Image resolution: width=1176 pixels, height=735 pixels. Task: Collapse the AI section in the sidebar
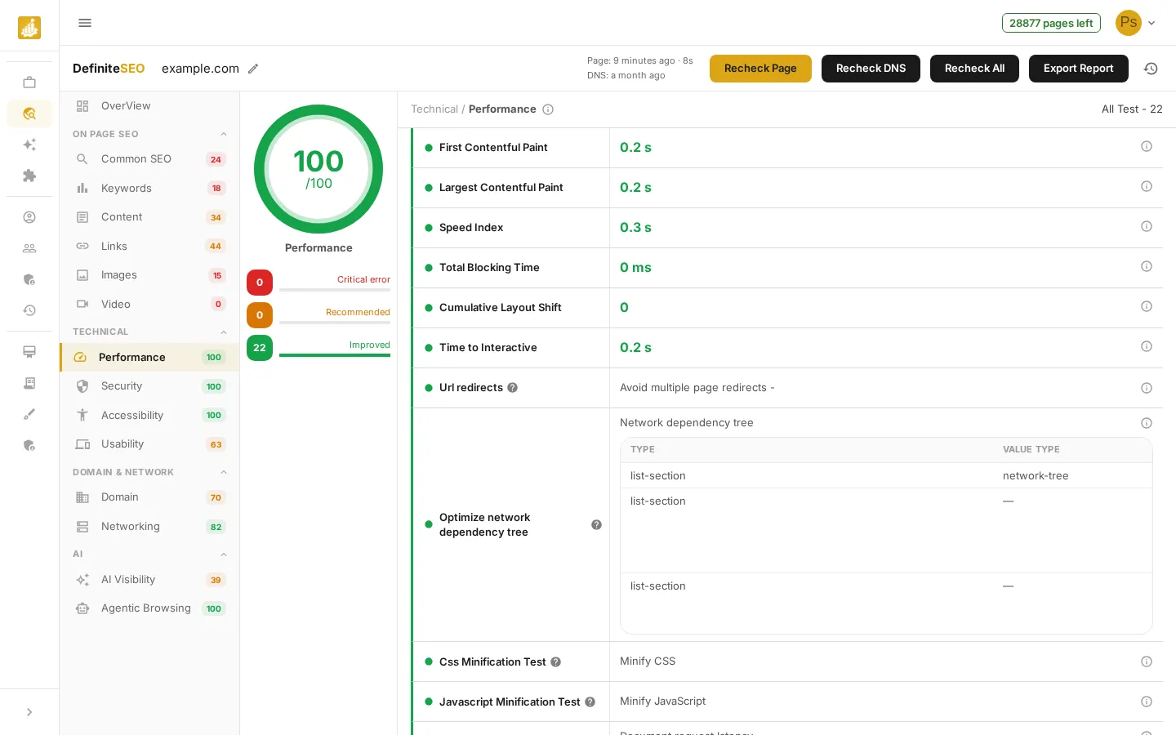(224, 555)
